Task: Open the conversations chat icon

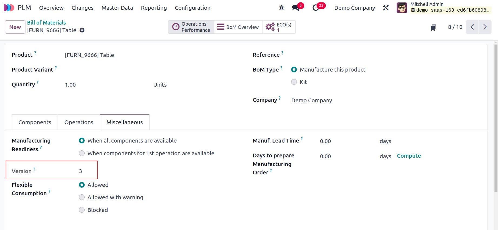Action: coord(296,8)
